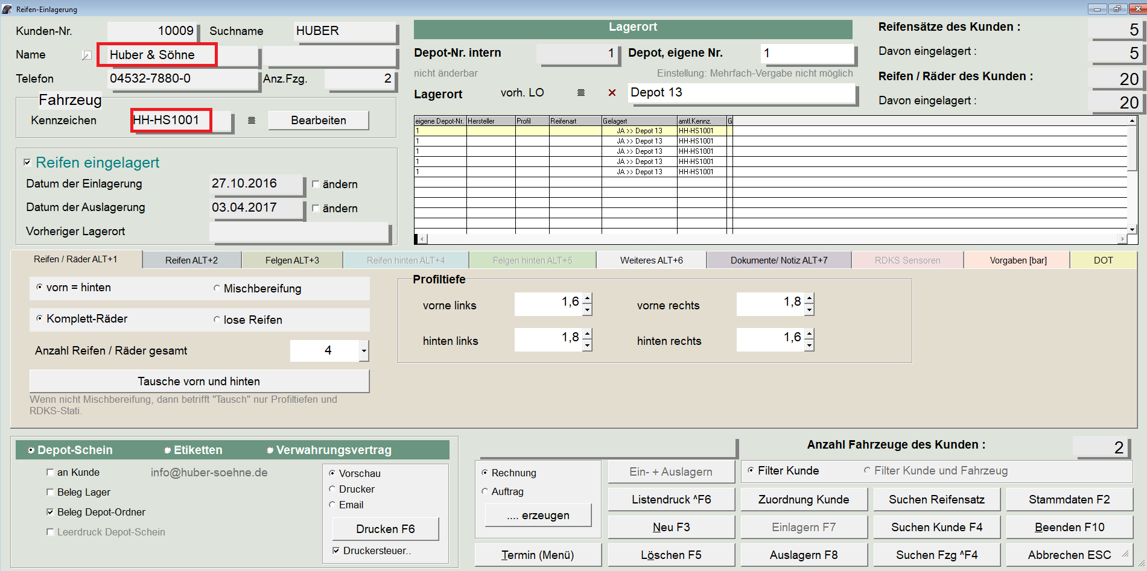Decrease the vorne rechts tread depth
1147x571 pixels.
tap(810, 309)
